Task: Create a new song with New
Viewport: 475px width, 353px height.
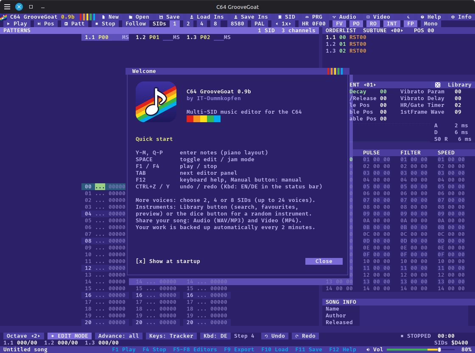Action: tap(110, 17)
